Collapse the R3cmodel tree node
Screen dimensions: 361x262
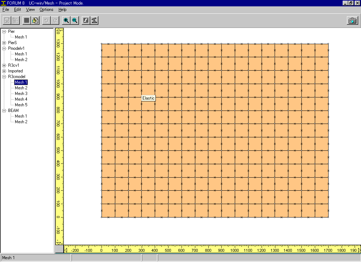[x=4, y=77]
